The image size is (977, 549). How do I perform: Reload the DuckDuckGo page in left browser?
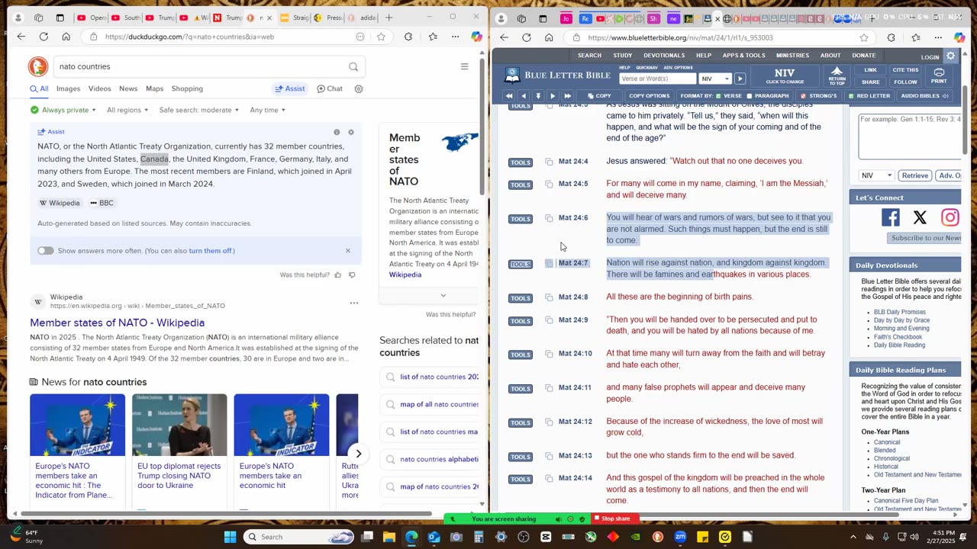[44, 37]
